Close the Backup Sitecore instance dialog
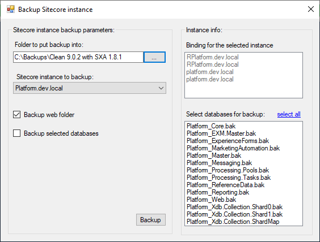320x242 pixels. [310, 9]
